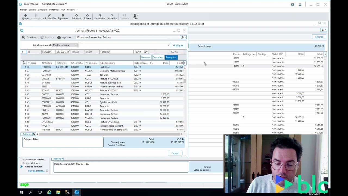This screenshot has height=196, width=348.
Task: Click the Nouveau button
Action: click(146, 57)
